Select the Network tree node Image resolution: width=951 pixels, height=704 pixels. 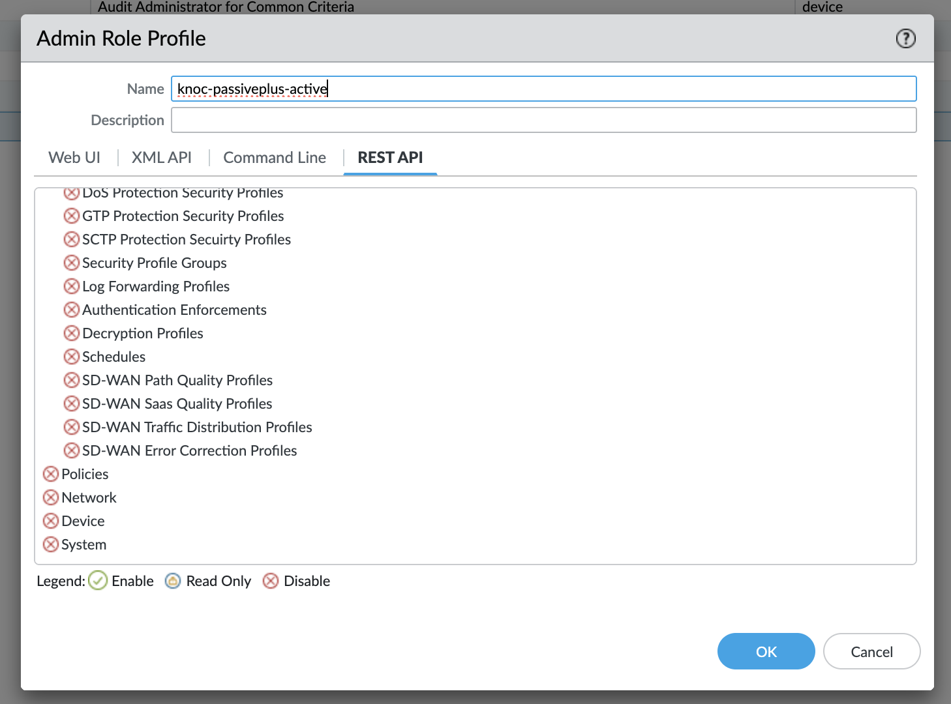coord(89,497)
